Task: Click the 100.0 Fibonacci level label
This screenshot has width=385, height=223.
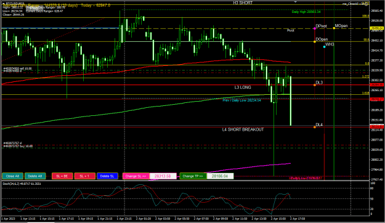Action: pos(366,16)
